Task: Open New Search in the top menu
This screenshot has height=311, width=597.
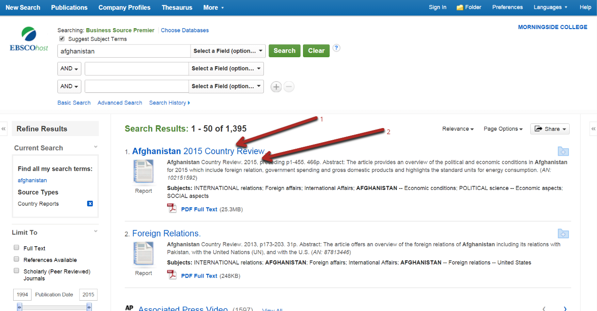Action: [23, 8]
